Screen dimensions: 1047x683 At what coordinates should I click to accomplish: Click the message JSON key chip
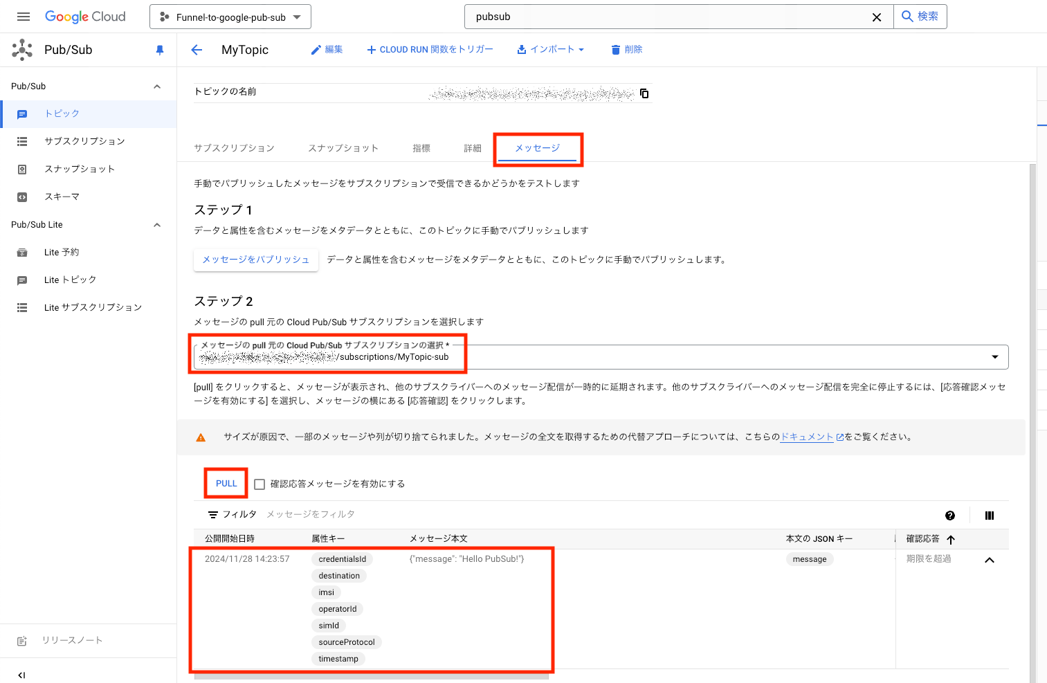tap(810, 559)
